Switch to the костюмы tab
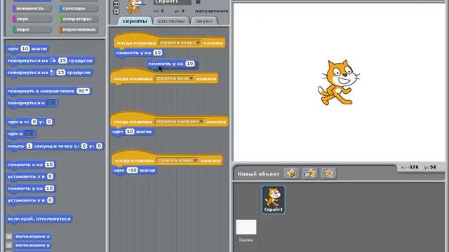449x252 pixels. click(171, 21)
